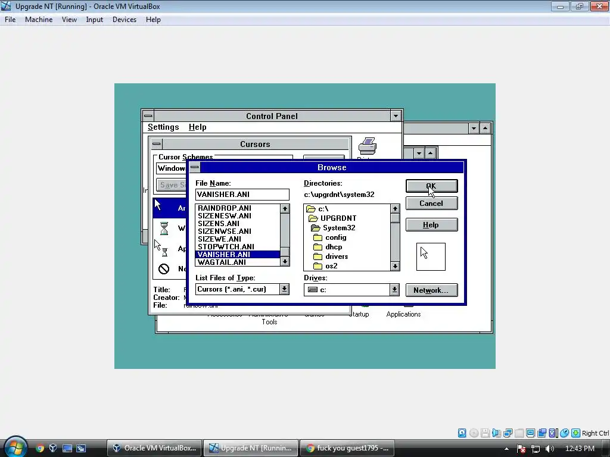Viewport: 610px width, 457px height.
Task: Open the Help menu in Control Panel
Action: [x=197, y=127]
